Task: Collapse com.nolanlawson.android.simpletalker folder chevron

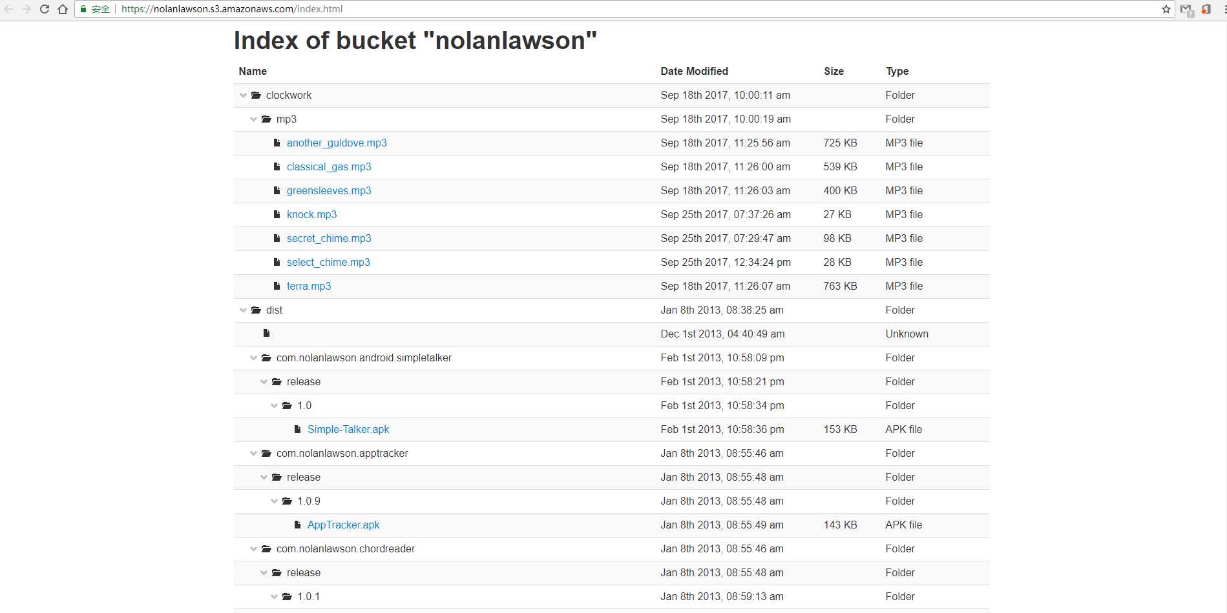Action: 254,358
